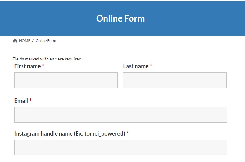The image size is (245, 162).
Task: Click the slash separator in the breadcrumb
Action: coord(33,41)
